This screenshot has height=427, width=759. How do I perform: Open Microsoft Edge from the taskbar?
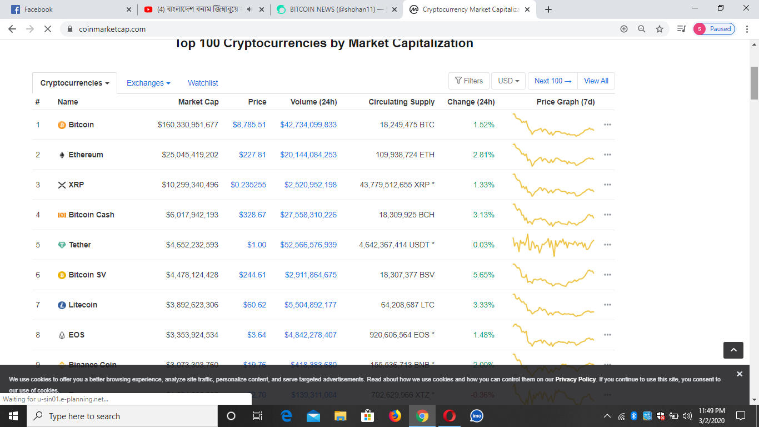click(286, 416)
